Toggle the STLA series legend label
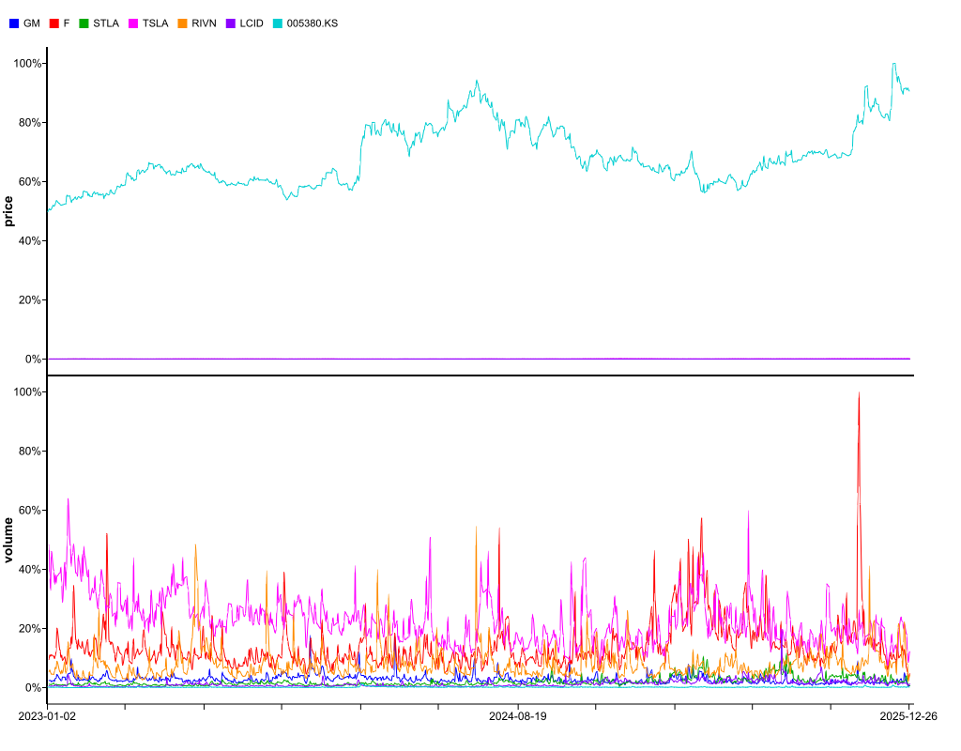 [x=105, y=23]
